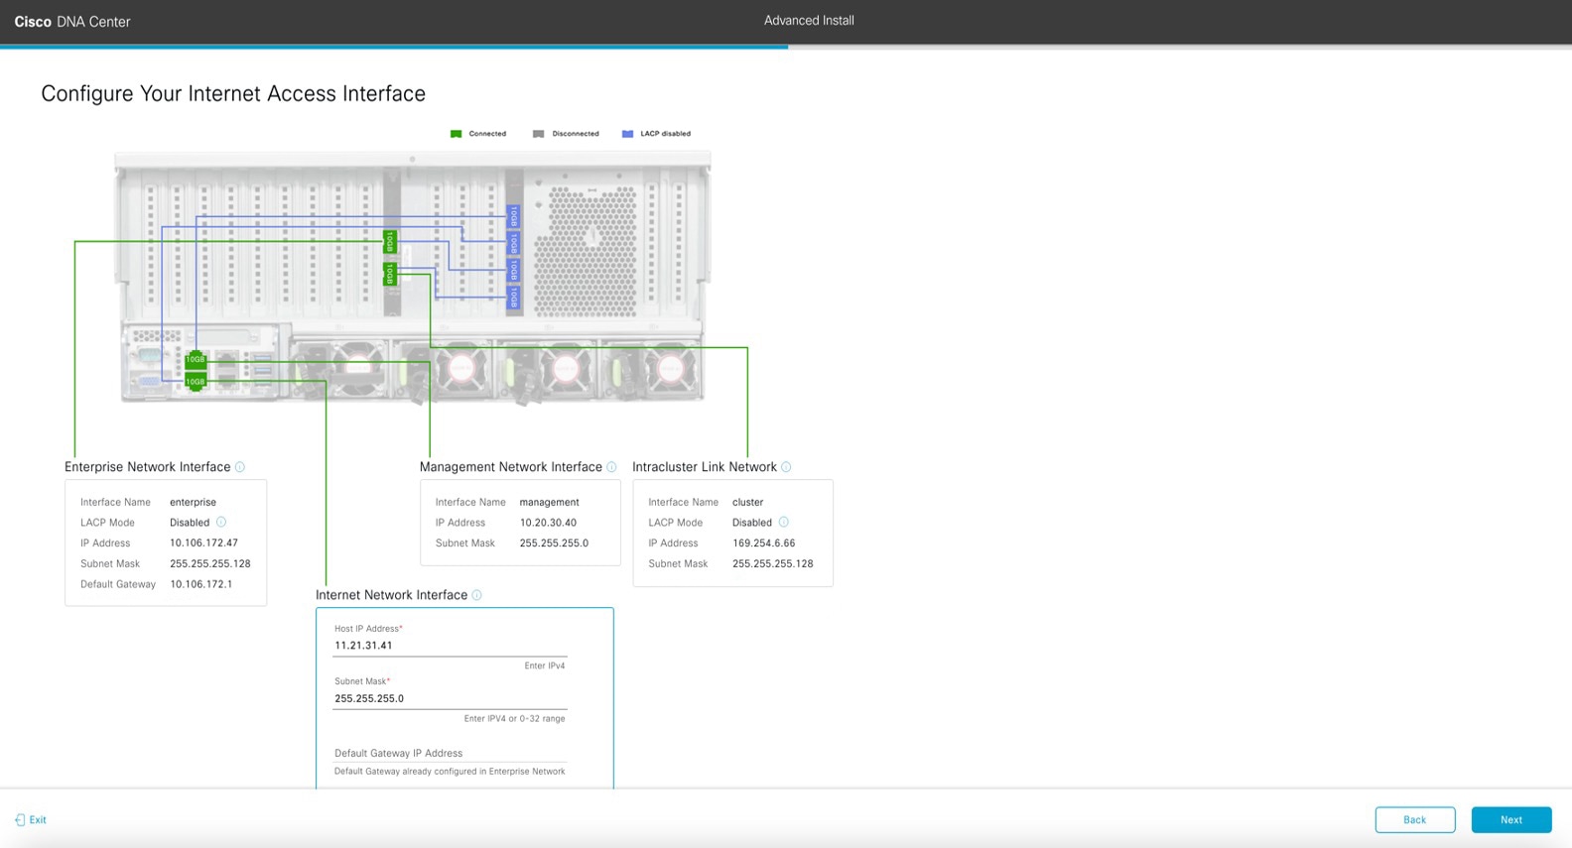Click interface name value 'enterprise'

[x=193, y=503]
